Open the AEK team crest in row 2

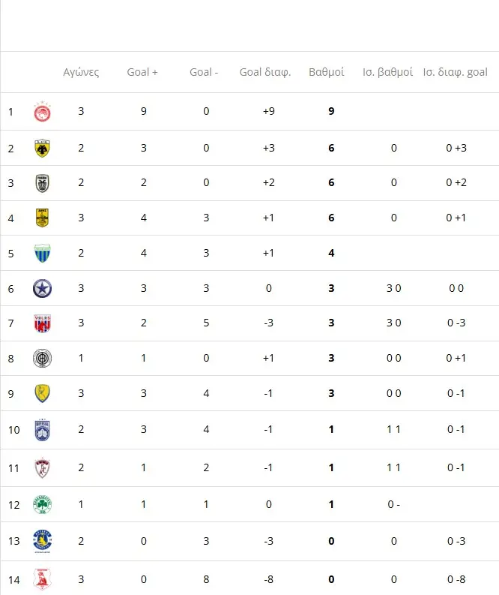(42, 148)
